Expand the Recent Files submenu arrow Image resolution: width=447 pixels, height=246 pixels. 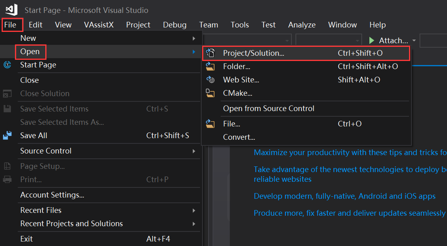click(194, 210)
